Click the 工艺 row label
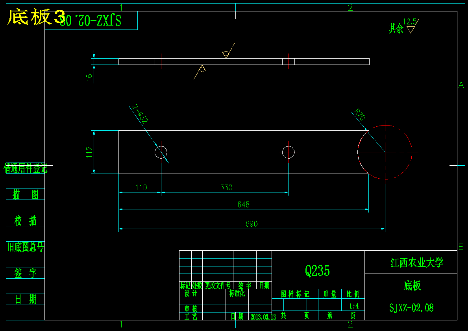The image size is (468, 331). (191, 316)
